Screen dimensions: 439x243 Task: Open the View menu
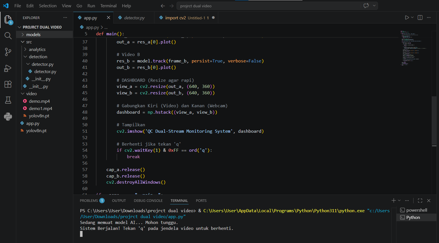(66, 6)
